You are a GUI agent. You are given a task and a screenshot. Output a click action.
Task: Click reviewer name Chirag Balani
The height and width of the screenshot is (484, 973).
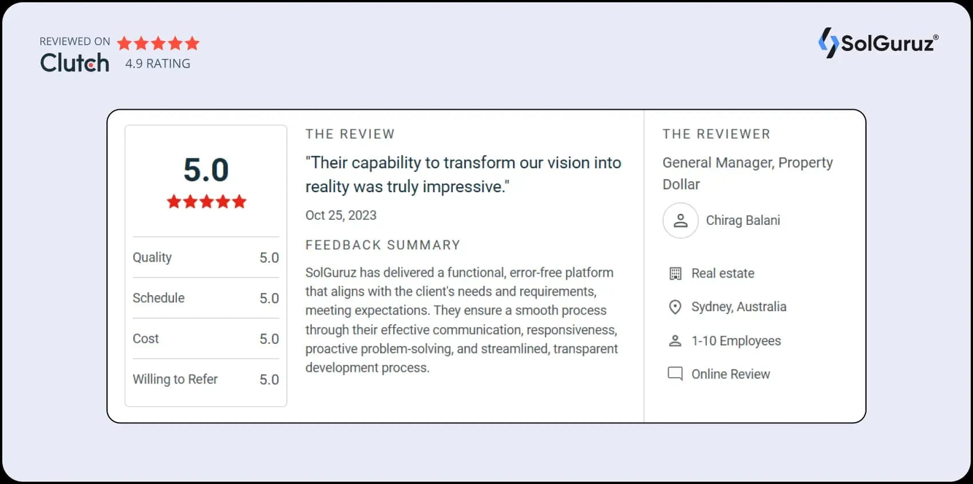(x=743, y=220)
